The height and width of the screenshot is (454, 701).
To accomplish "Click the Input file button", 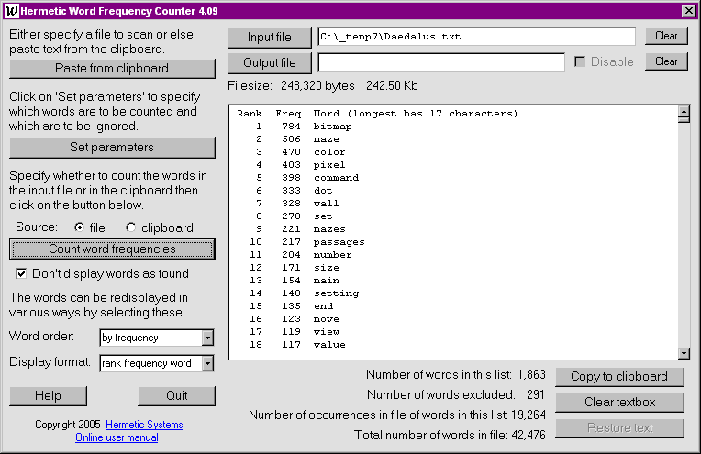I will coord(270,37).
